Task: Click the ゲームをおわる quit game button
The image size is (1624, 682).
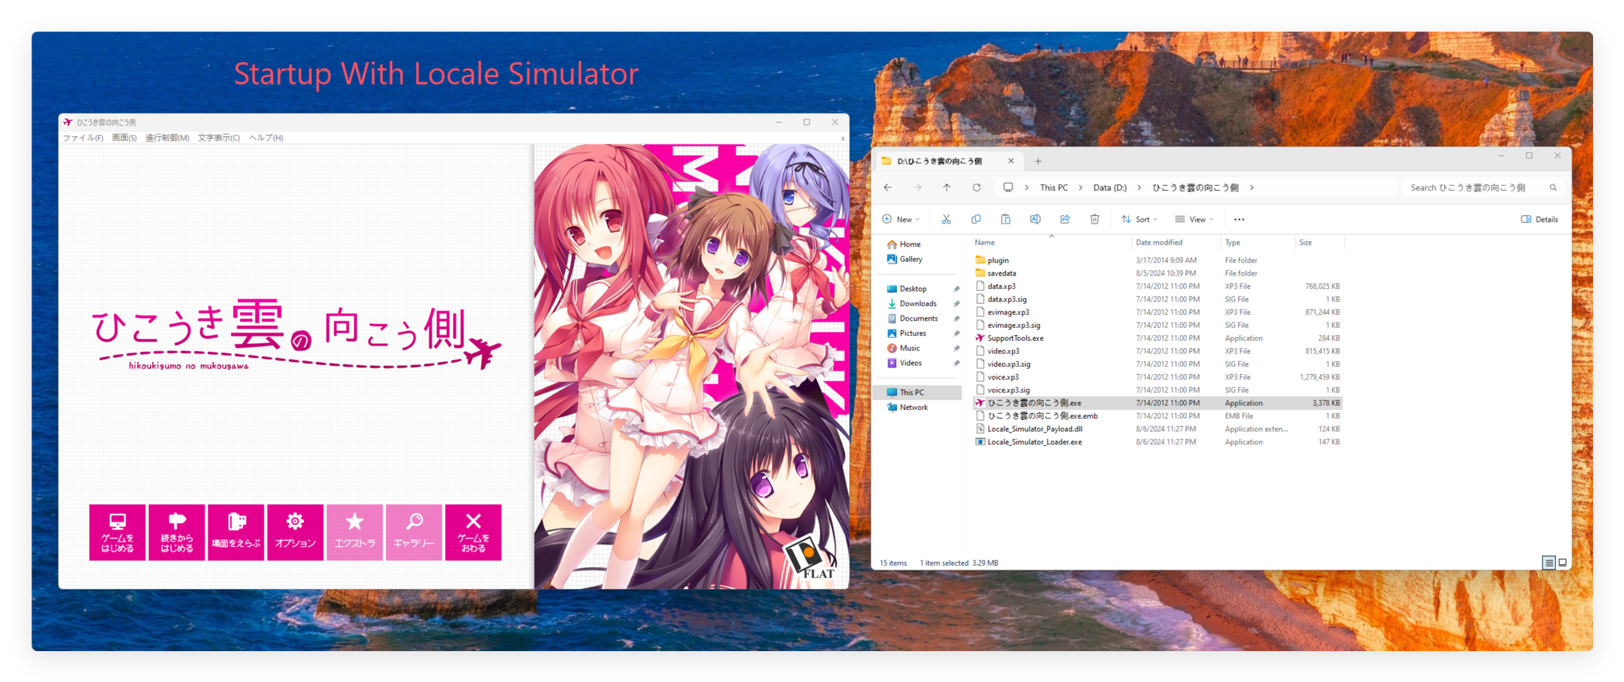Action: pyautogui.click(x=473, y=532)
